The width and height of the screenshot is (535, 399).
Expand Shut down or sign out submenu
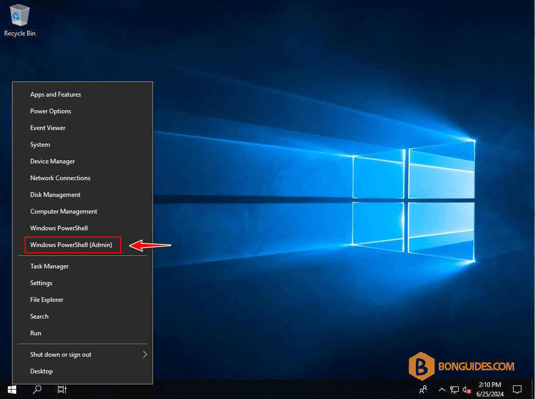click(x=83, y=355)
